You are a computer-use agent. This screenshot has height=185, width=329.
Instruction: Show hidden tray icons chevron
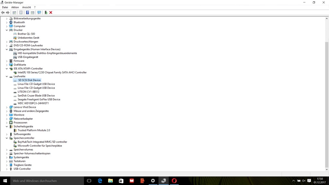click(x=294, y=181)
